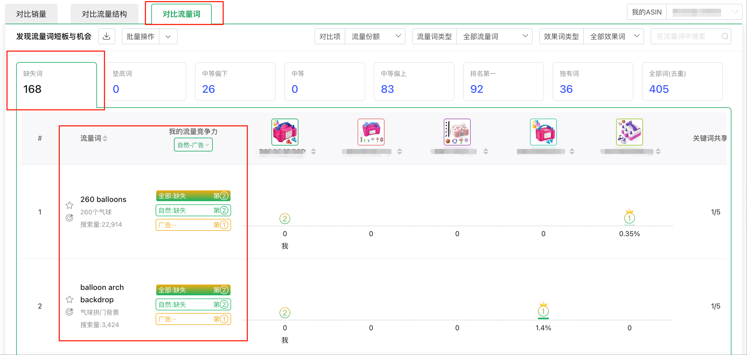Image resolution: width=747 pixels, height=355 pixels.
Task: Click the 批量操作 button
Action: [x=140, y=36]
